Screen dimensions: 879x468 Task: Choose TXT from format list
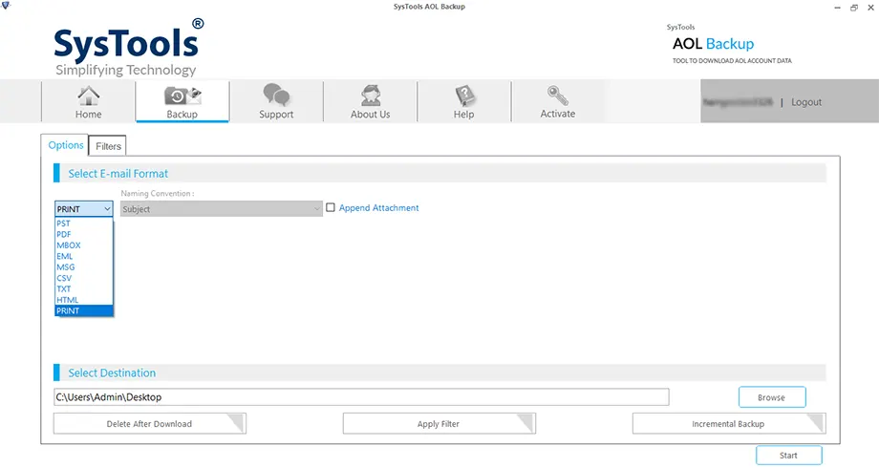84,288
